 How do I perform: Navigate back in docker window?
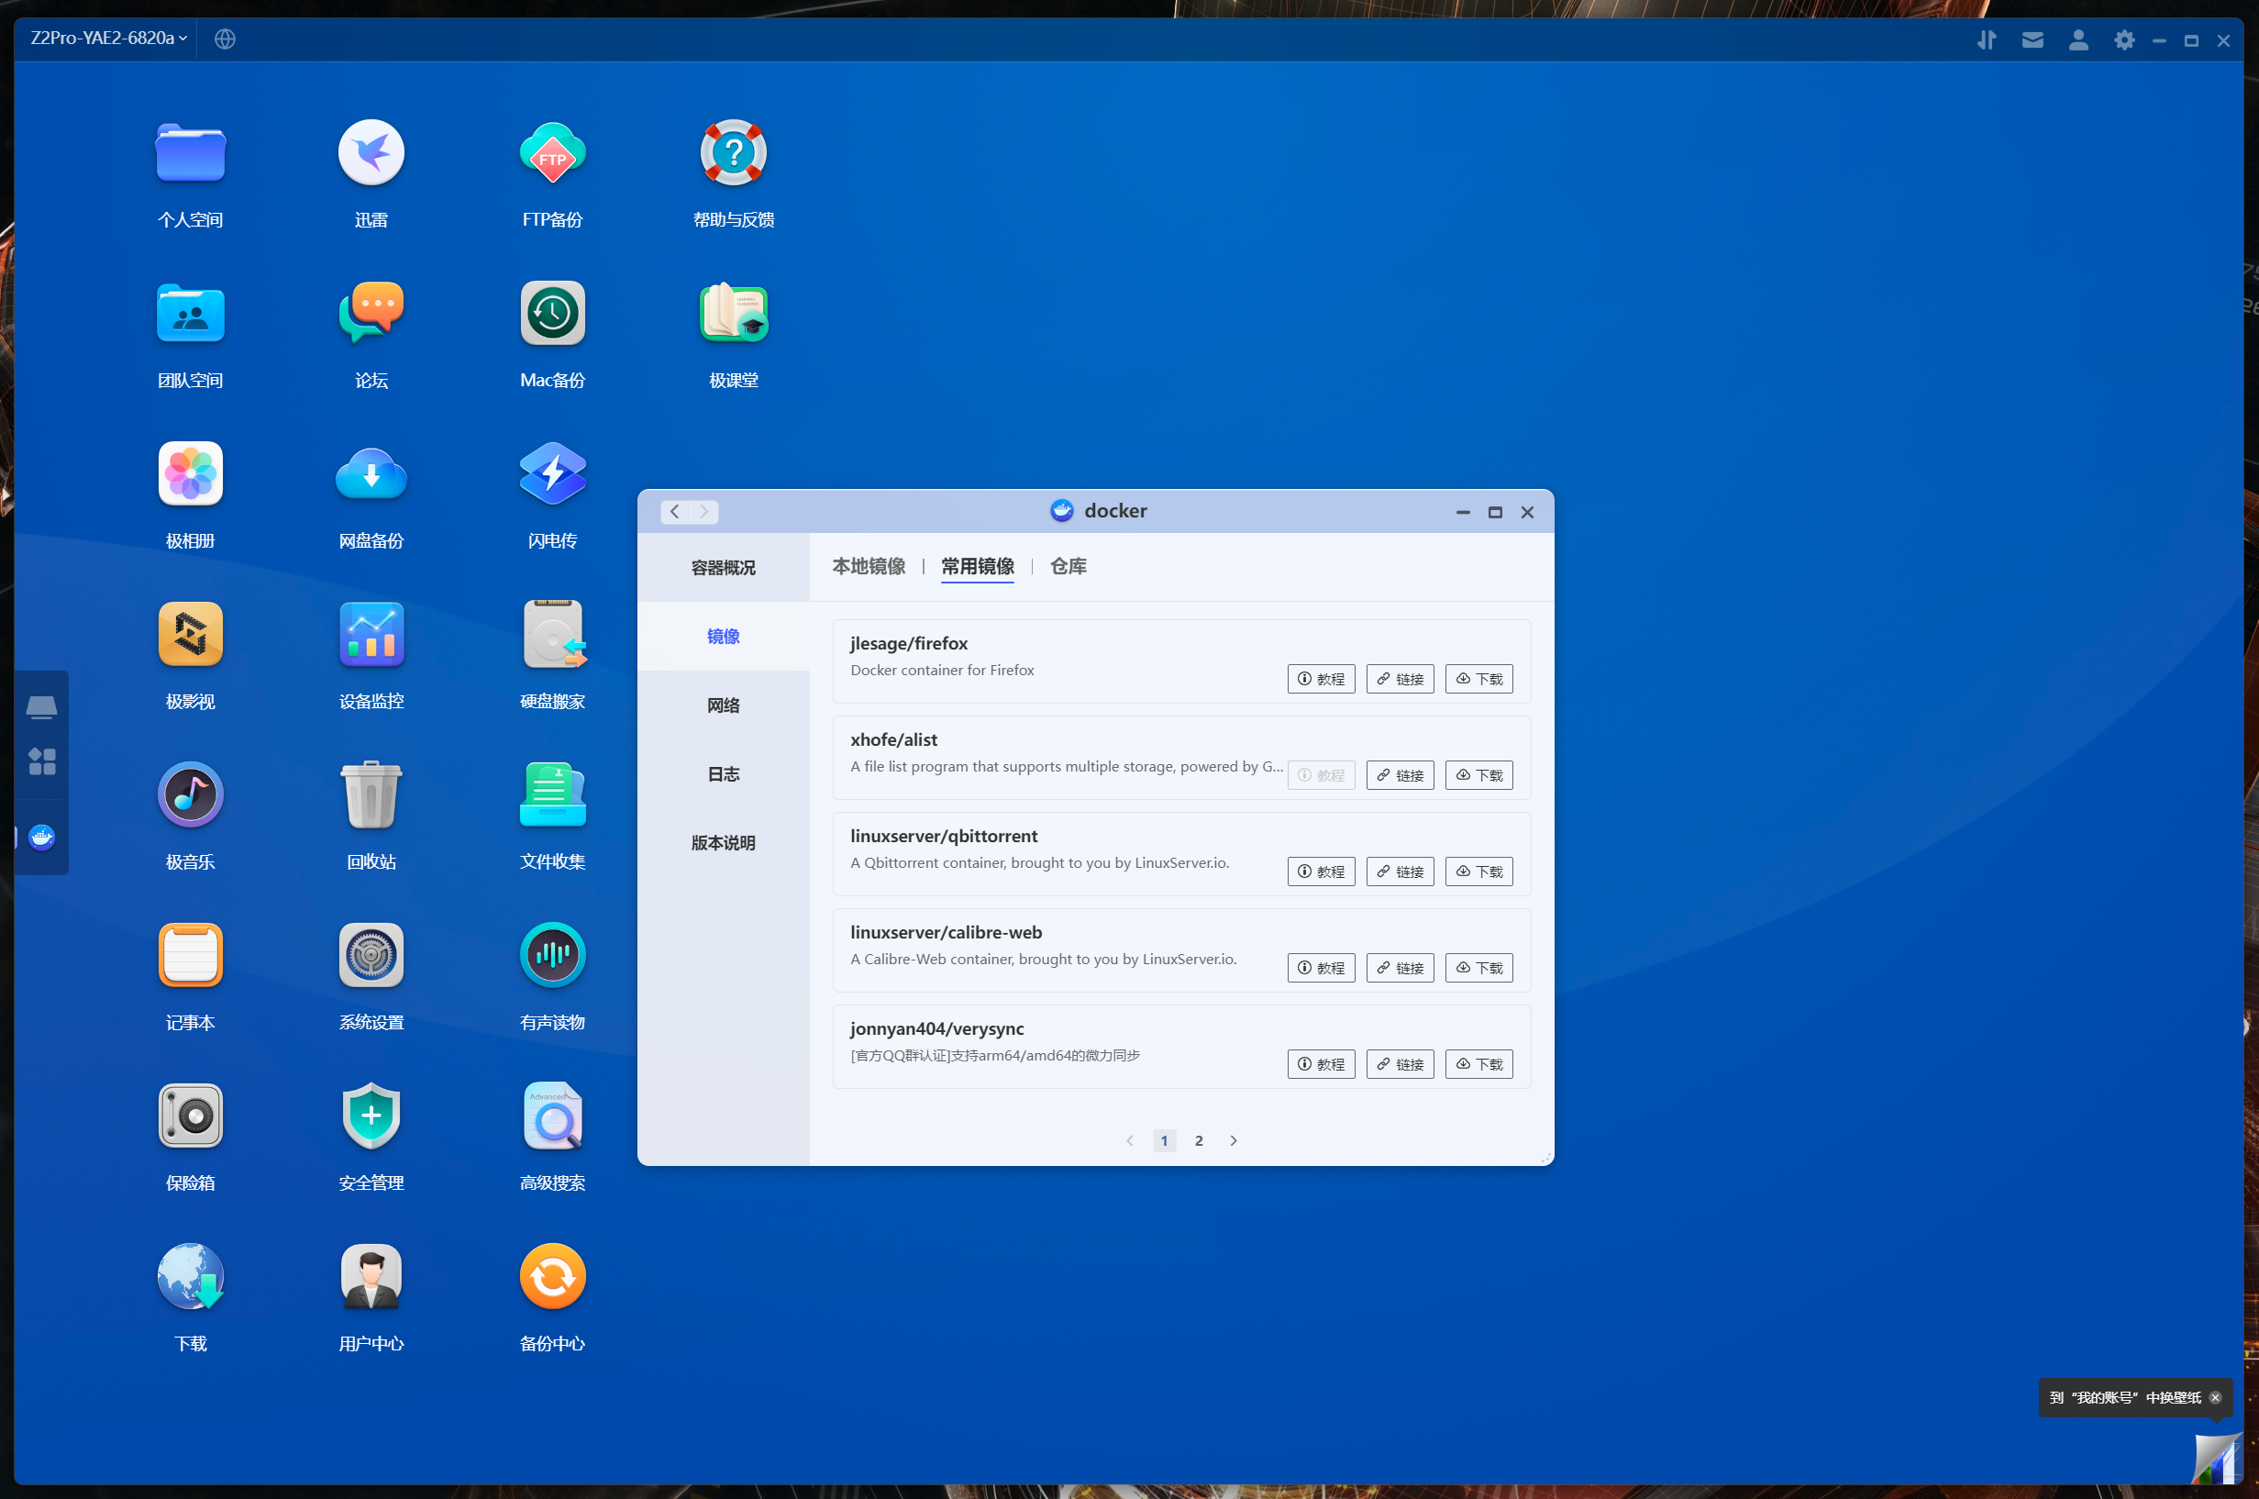pos(675,512)
